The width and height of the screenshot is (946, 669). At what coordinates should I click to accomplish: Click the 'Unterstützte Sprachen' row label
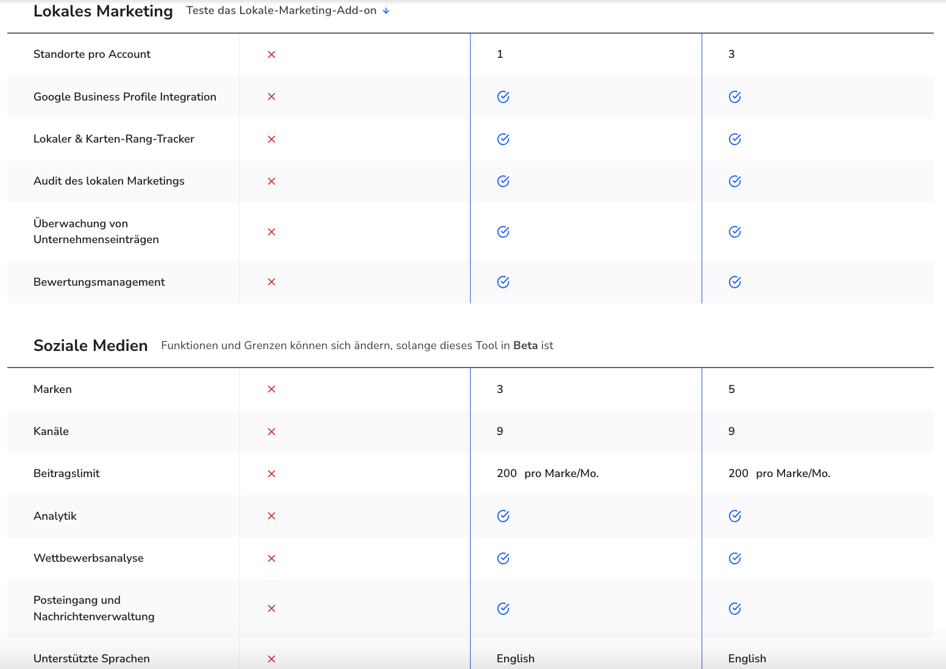point(91,659)
